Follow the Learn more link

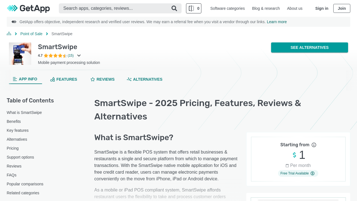tap(277, 22)
